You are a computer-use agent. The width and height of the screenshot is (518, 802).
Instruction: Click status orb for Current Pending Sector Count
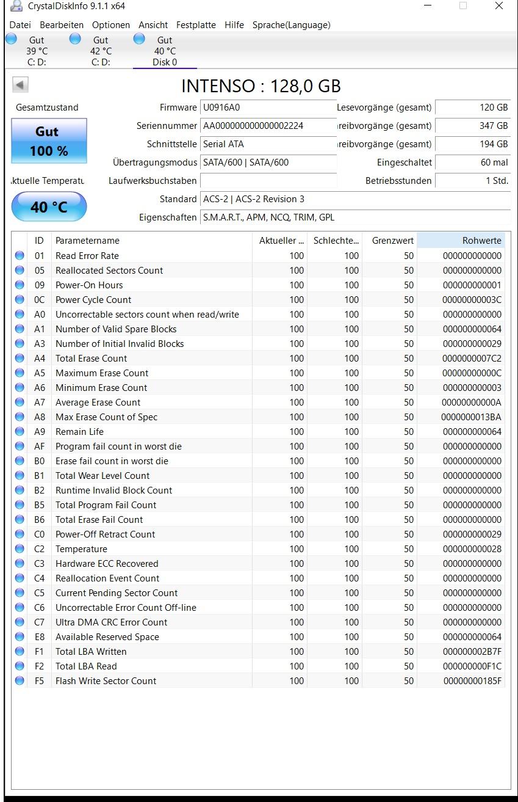pyautogui.click(x=20, y=593)
